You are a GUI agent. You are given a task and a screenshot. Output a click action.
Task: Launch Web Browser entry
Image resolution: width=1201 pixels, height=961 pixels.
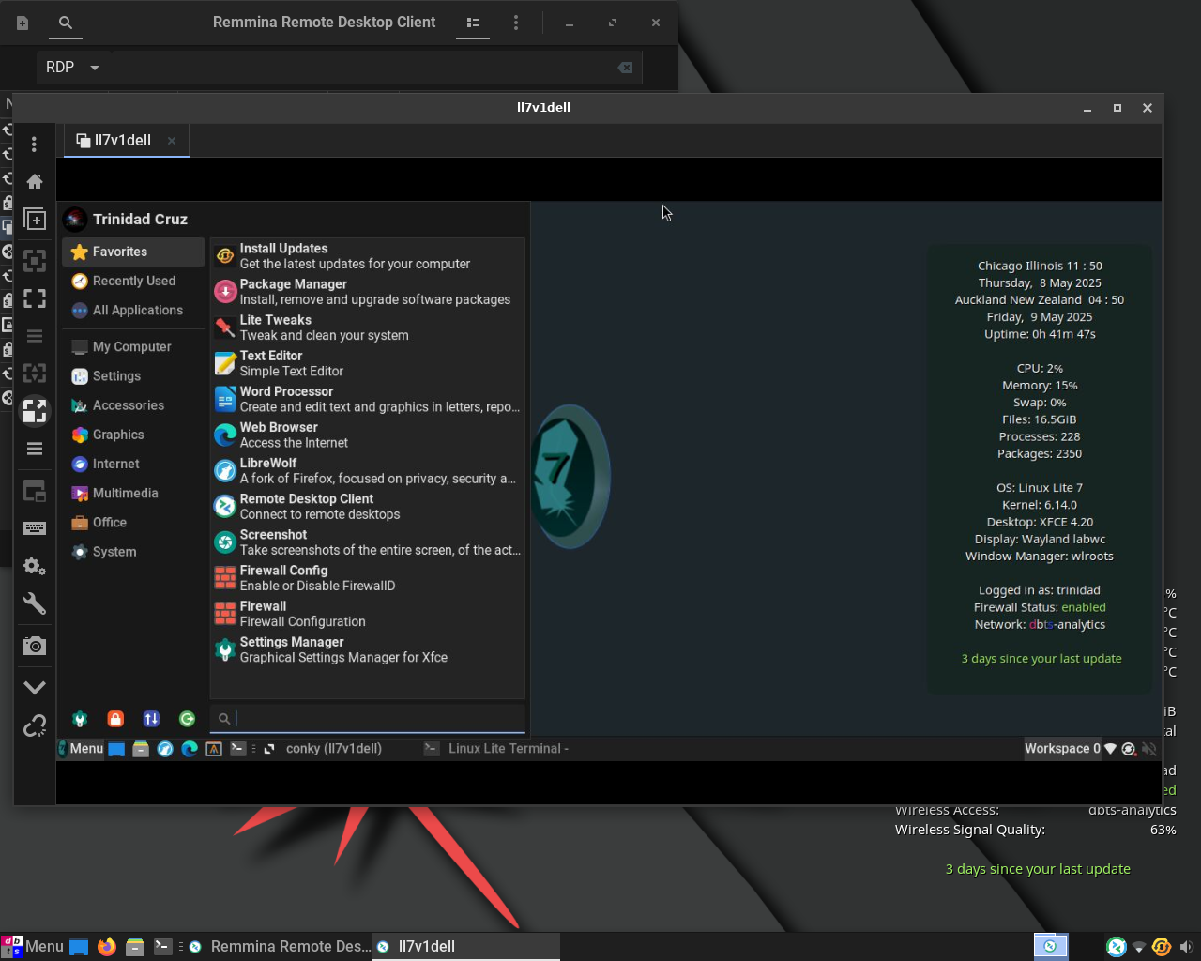[368, 435]
